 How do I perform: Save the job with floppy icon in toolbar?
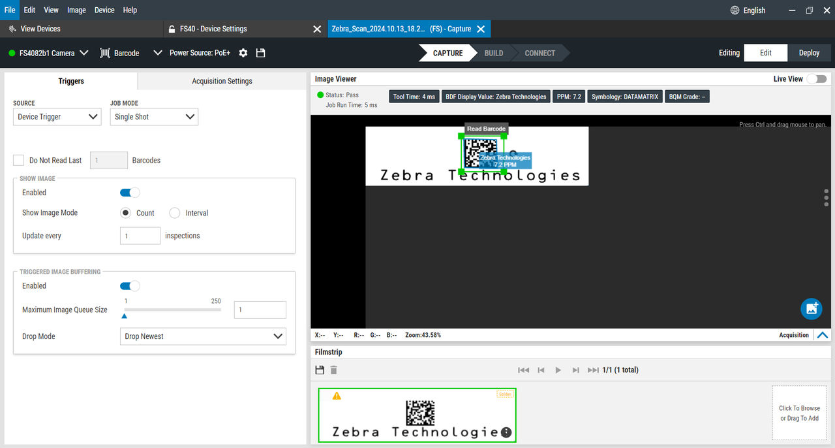(260, 53)
